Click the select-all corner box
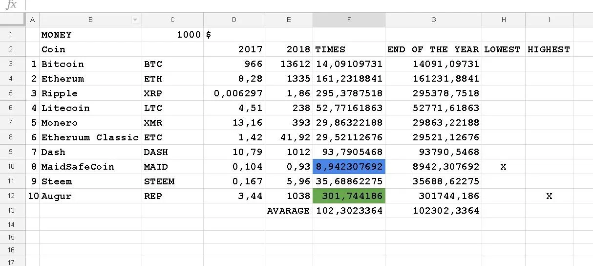This screenshot has height=266, width=593. [x=12, y=20]
